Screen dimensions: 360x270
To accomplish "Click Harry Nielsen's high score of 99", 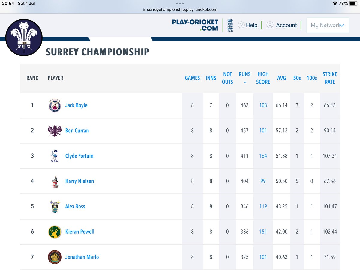I will 263,181.
